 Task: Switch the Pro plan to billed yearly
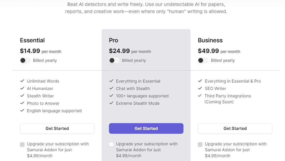(114, 60)
